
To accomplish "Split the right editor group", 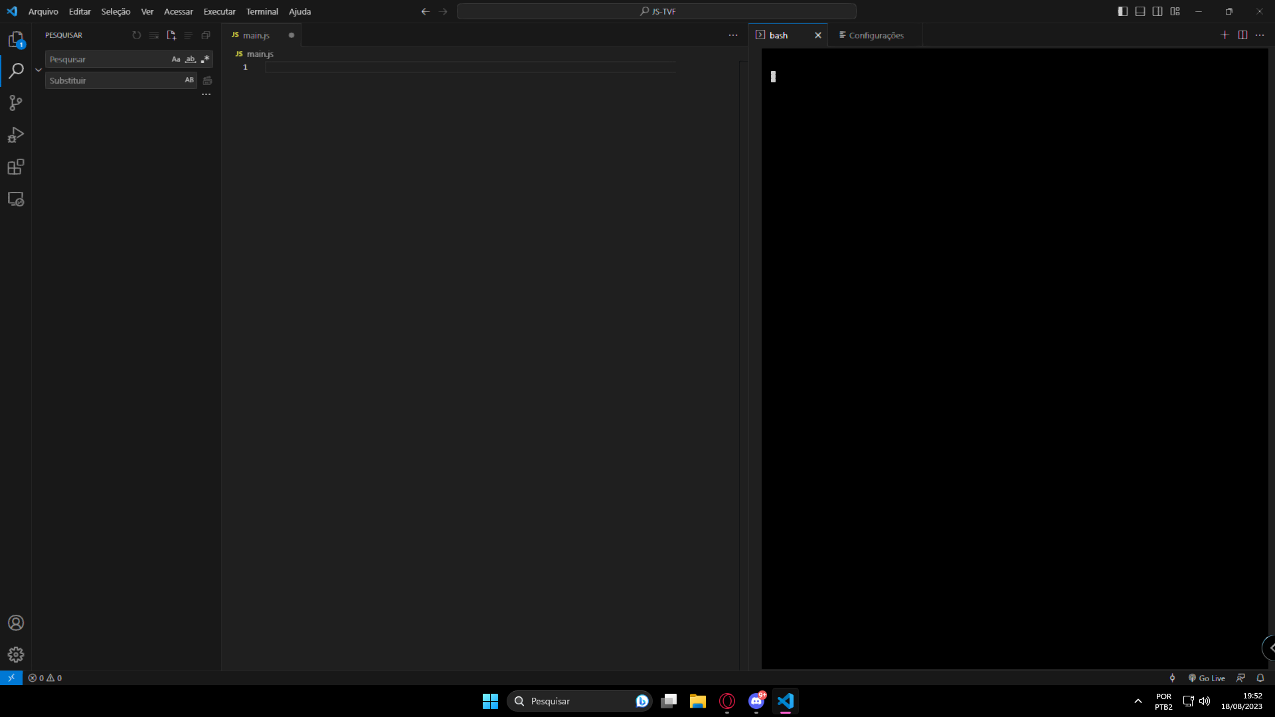I will coord(1242,35).
